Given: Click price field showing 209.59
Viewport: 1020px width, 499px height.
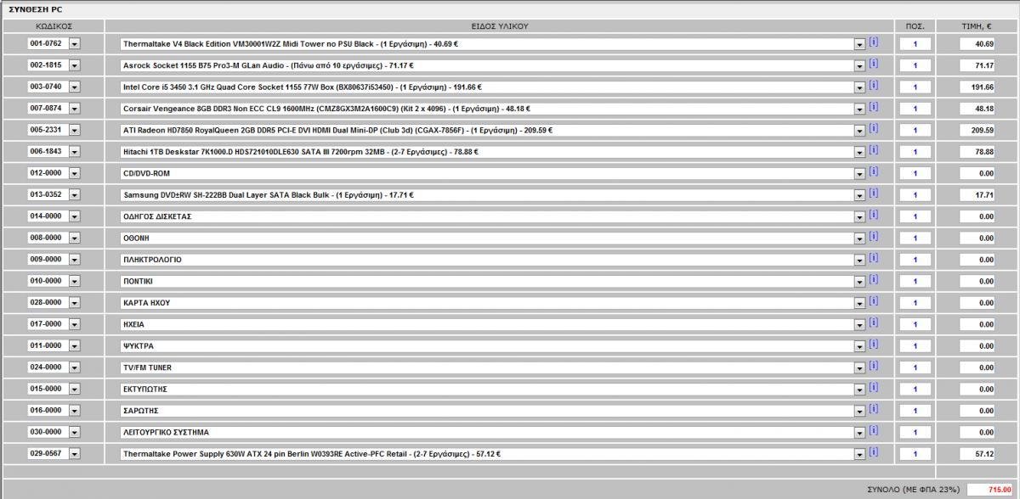Looking at the screenshot, I should (977, 130).
